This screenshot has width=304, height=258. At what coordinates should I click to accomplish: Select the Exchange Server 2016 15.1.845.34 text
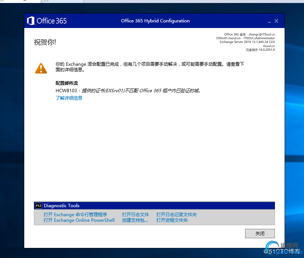[x=247, y=42]
